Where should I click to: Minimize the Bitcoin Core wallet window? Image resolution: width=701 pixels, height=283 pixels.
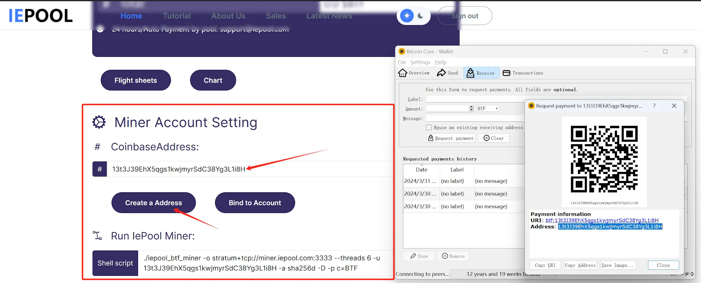coord(646,52)
